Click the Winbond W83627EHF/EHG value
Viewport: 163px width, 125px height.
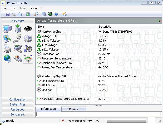pyautogui.click(x=115, y=32)
